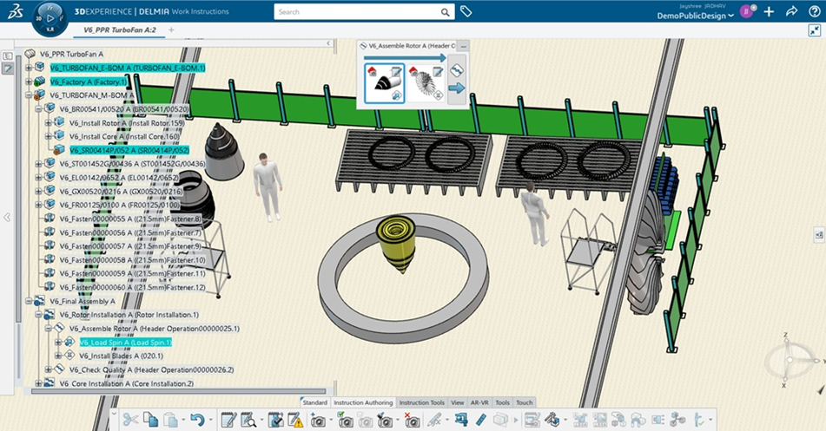Screen dimensions: 826x431
Task: Click the tag icon beside search bar
Action: pyautogui.click(x=466, y=12)
